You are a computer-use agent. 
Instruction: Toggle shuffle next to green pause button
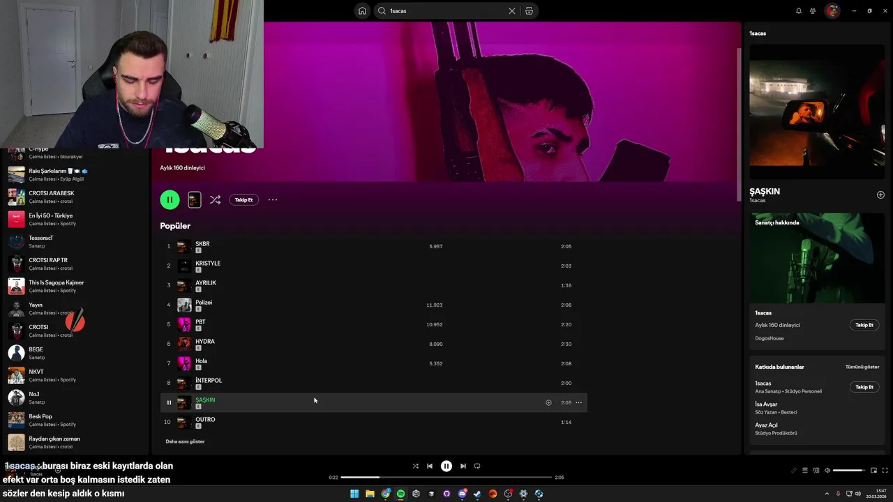(215, 199)
